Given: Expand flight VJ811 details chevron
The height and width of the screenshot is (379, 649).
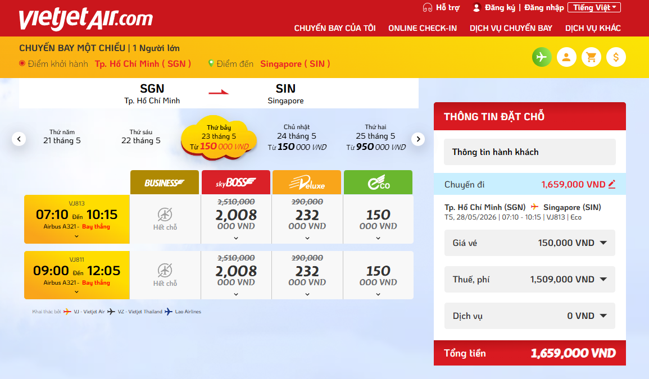Looking at the screenshot, I should click(76, 292).
